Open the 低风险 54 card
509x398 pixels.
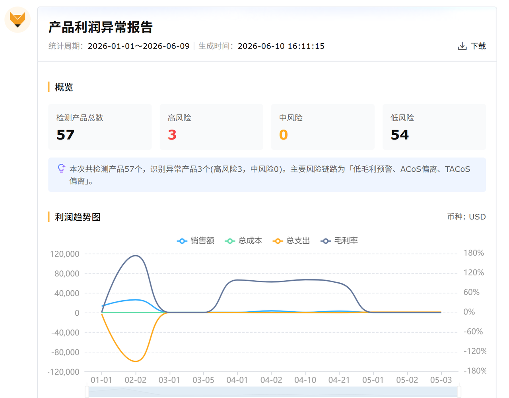tap(434, 127)
